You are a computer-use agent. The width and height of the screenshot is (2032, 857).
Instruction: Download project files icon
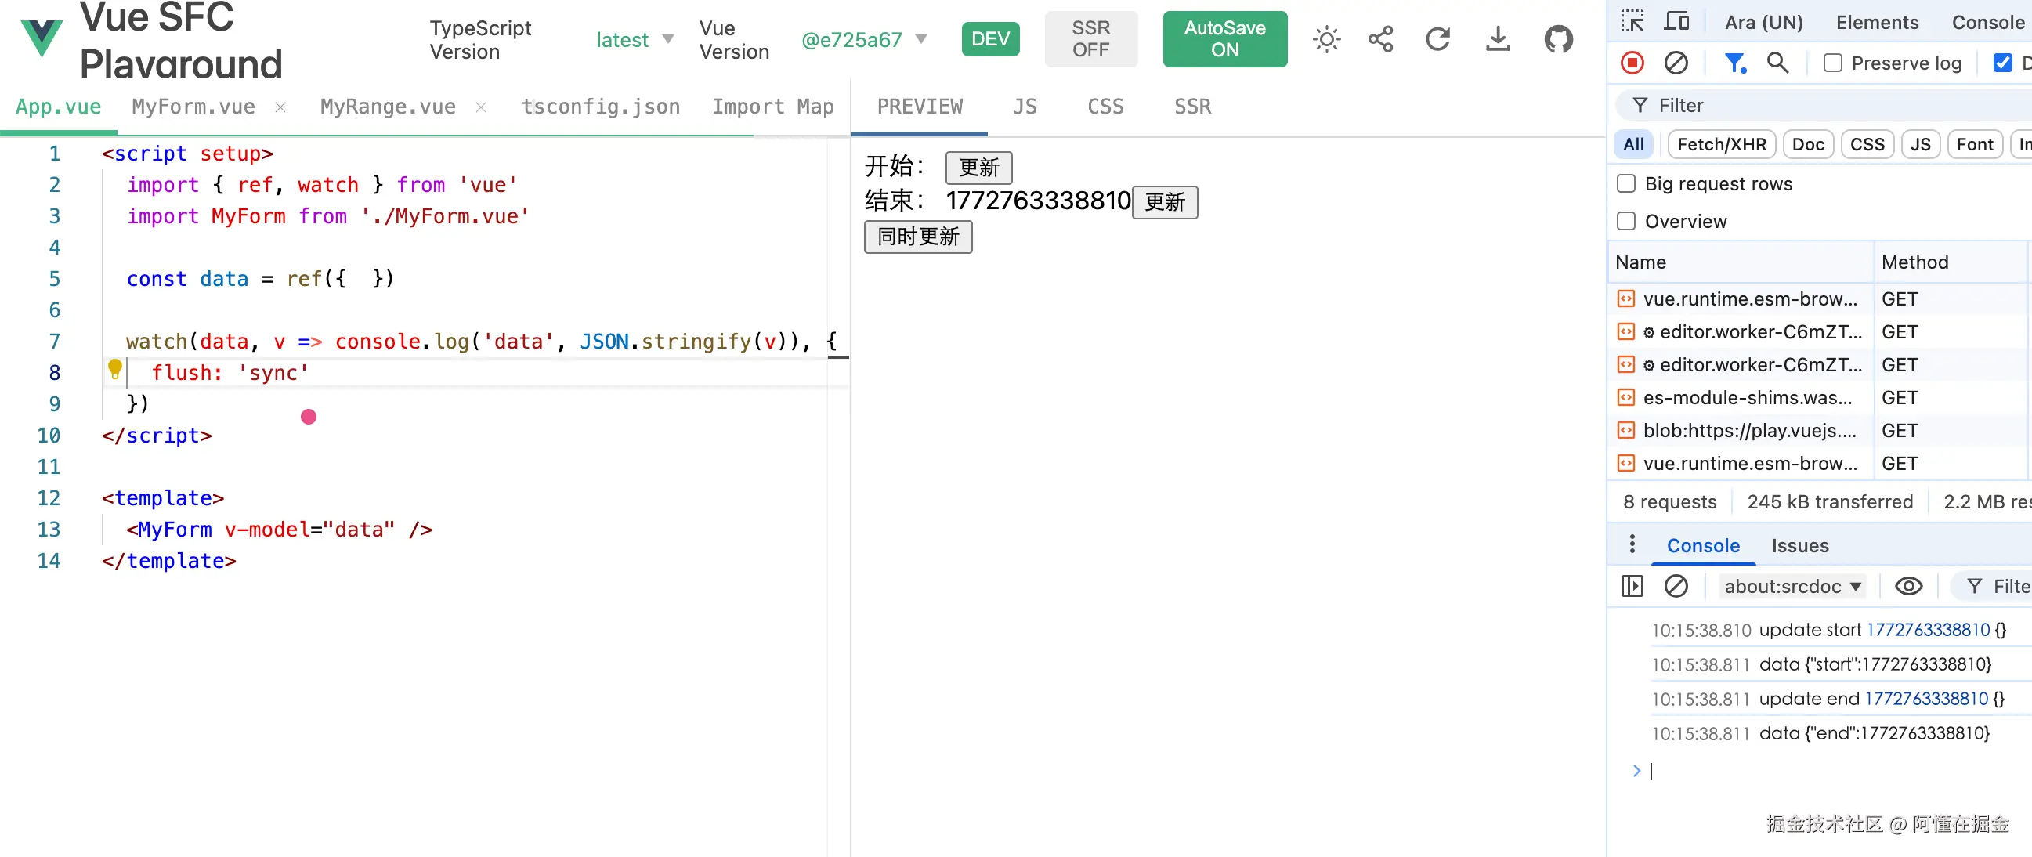tap(1497, 39)
